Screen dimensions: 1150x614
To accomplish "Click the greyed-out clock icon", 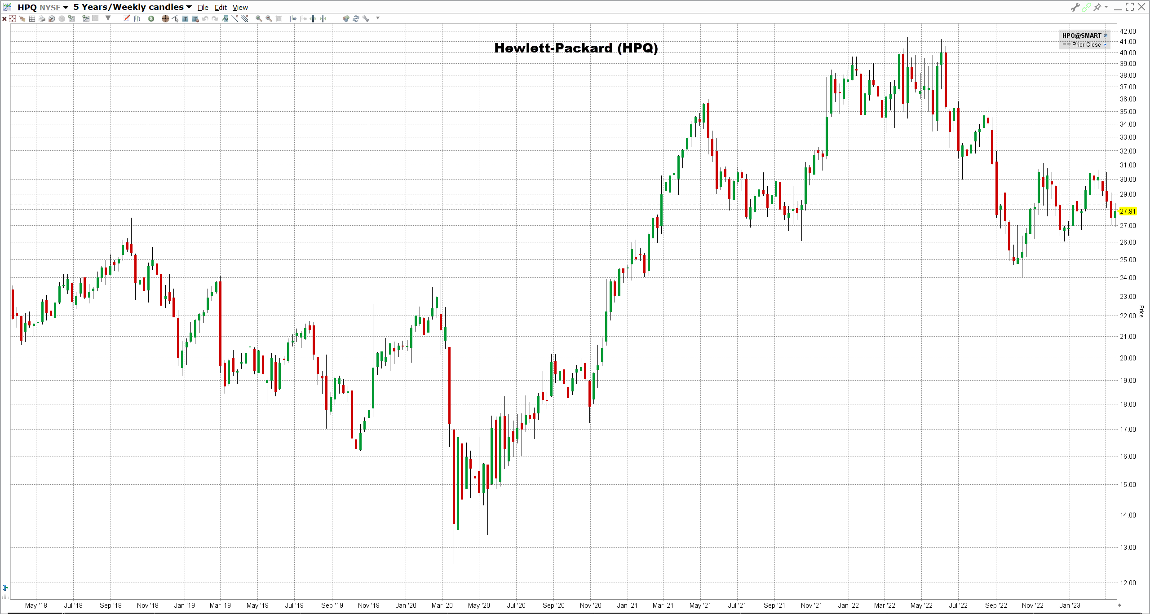I will (62, 18).
